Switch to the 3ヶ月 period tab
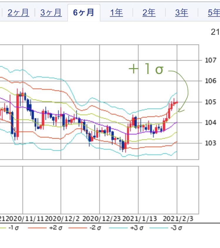The width and height of the screenshot is (220, 248). (51, 13)
